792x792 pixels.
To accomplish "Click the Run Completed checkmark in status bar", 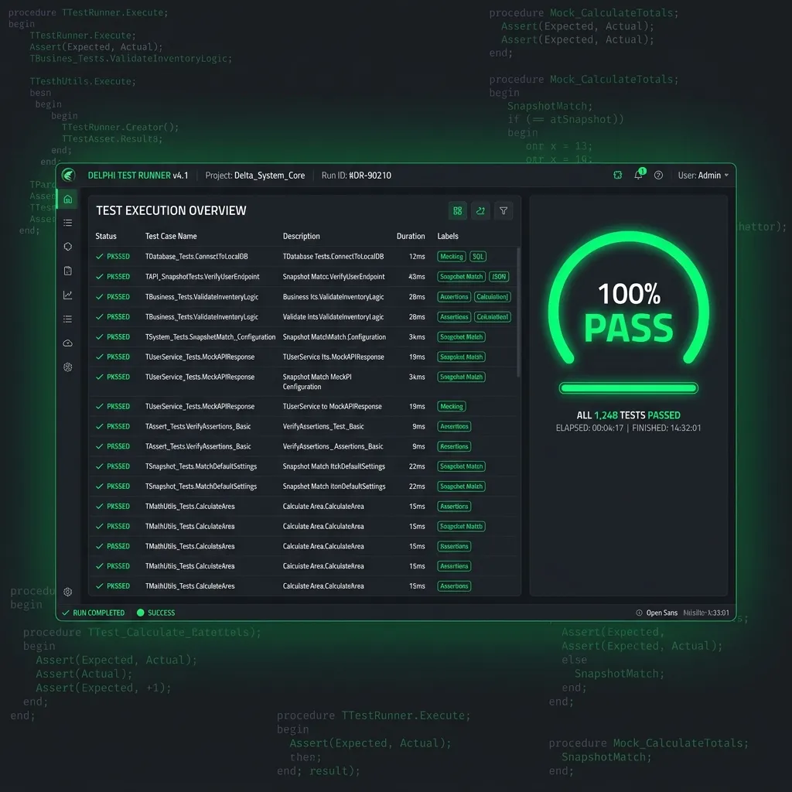I will click(x=66, y=613).
